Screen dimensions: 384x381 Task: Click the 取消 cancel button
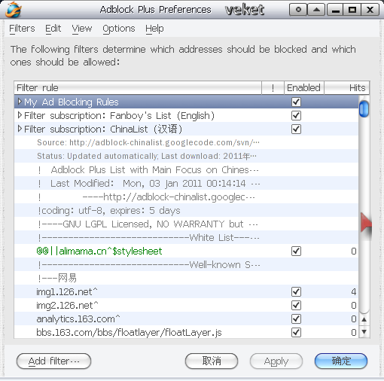[x=212, y=361]
